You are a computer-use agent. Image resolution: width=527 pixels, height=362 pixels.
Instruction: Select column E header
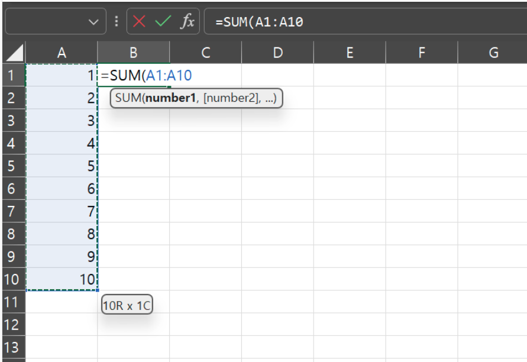pos(350,53)
